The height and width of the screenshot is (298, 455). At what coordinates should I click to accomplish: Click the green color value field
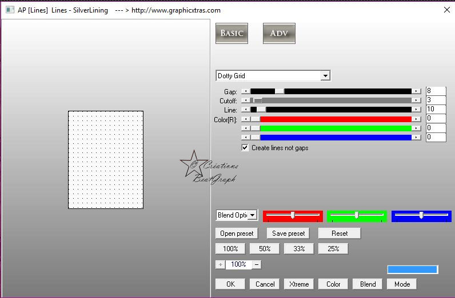(436, 128)
